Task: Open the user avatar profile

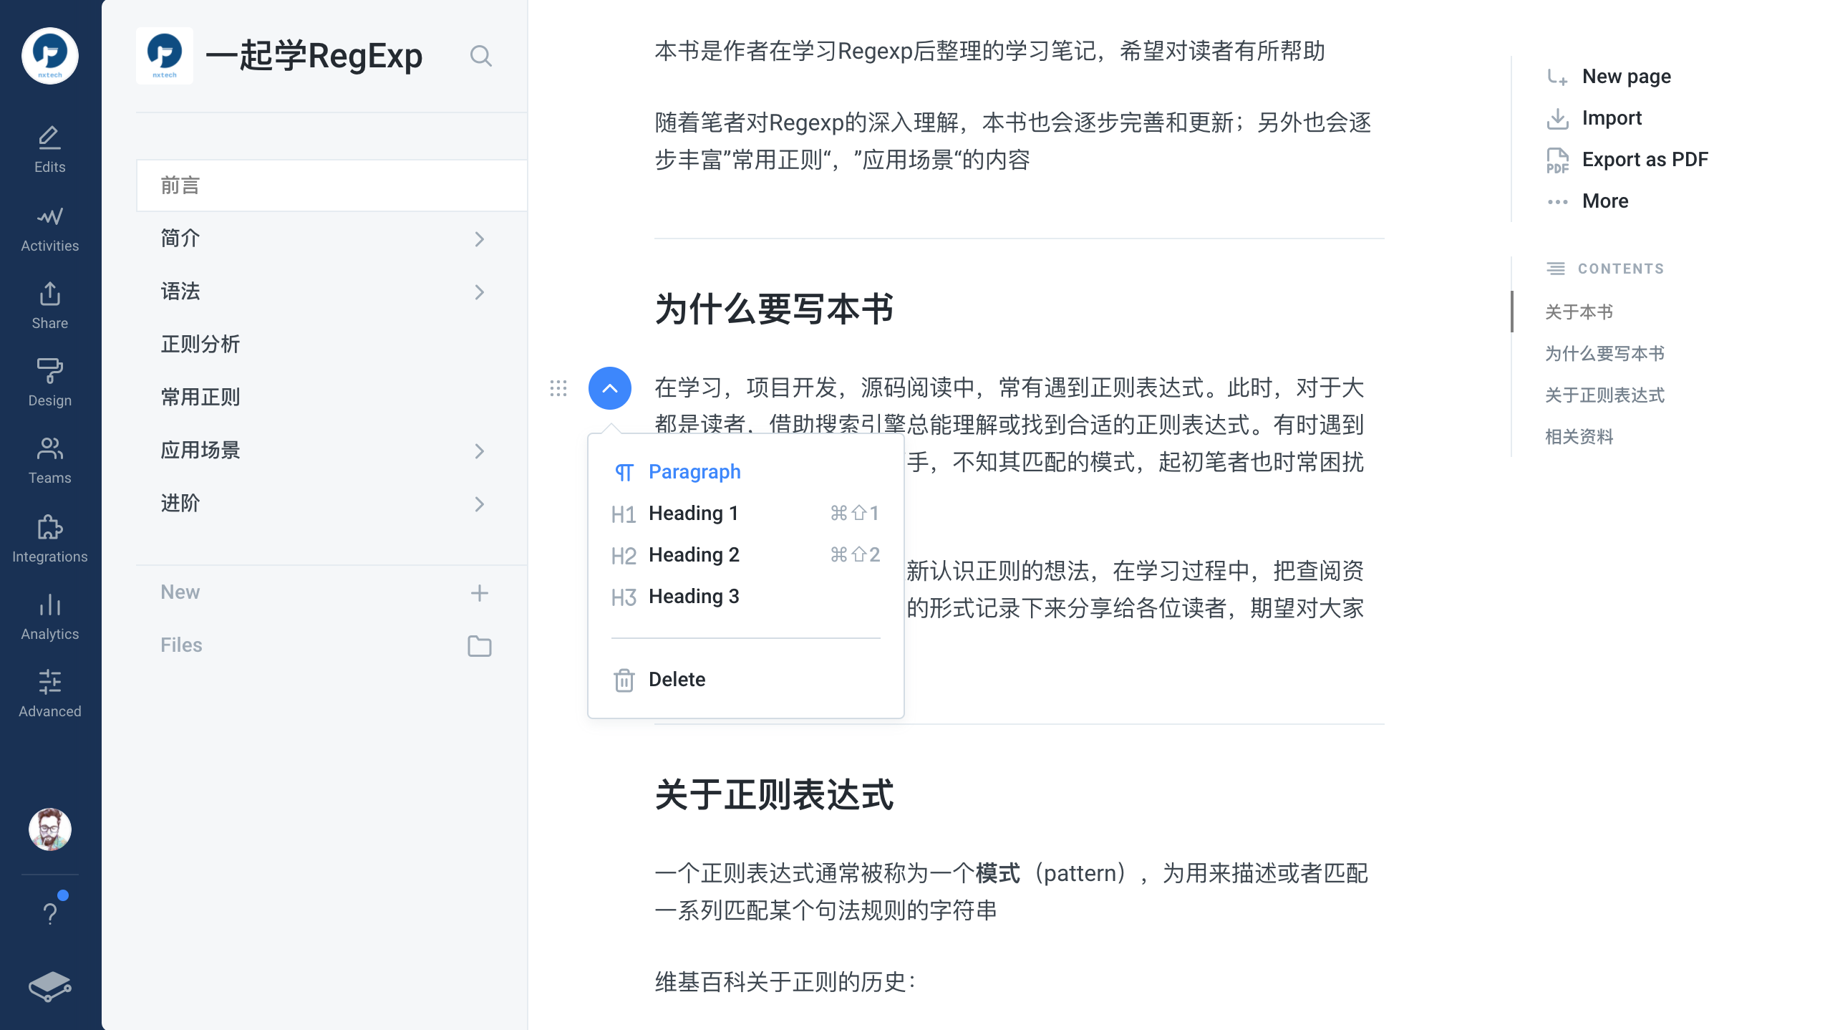Action: coord(49,829)
